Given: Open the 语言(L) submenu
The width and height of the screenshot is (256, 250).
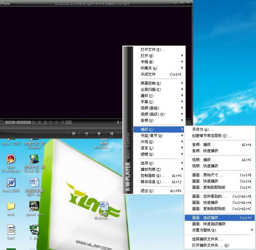Looking at the screenshot, I should (159, 148).
